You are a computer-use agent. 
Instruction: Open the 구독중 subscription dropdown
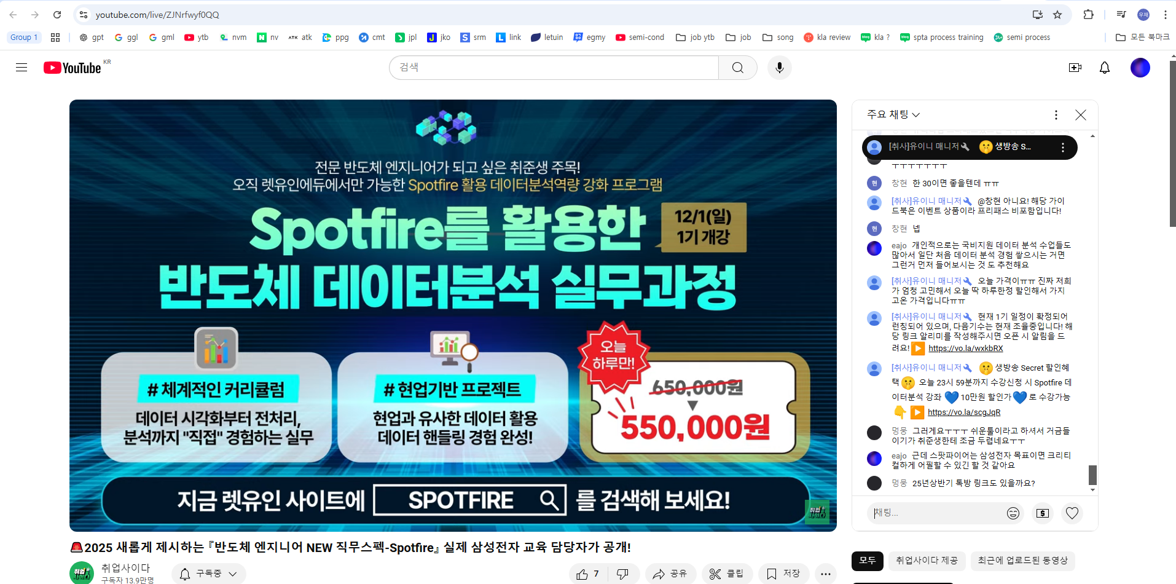click(209, 574)
